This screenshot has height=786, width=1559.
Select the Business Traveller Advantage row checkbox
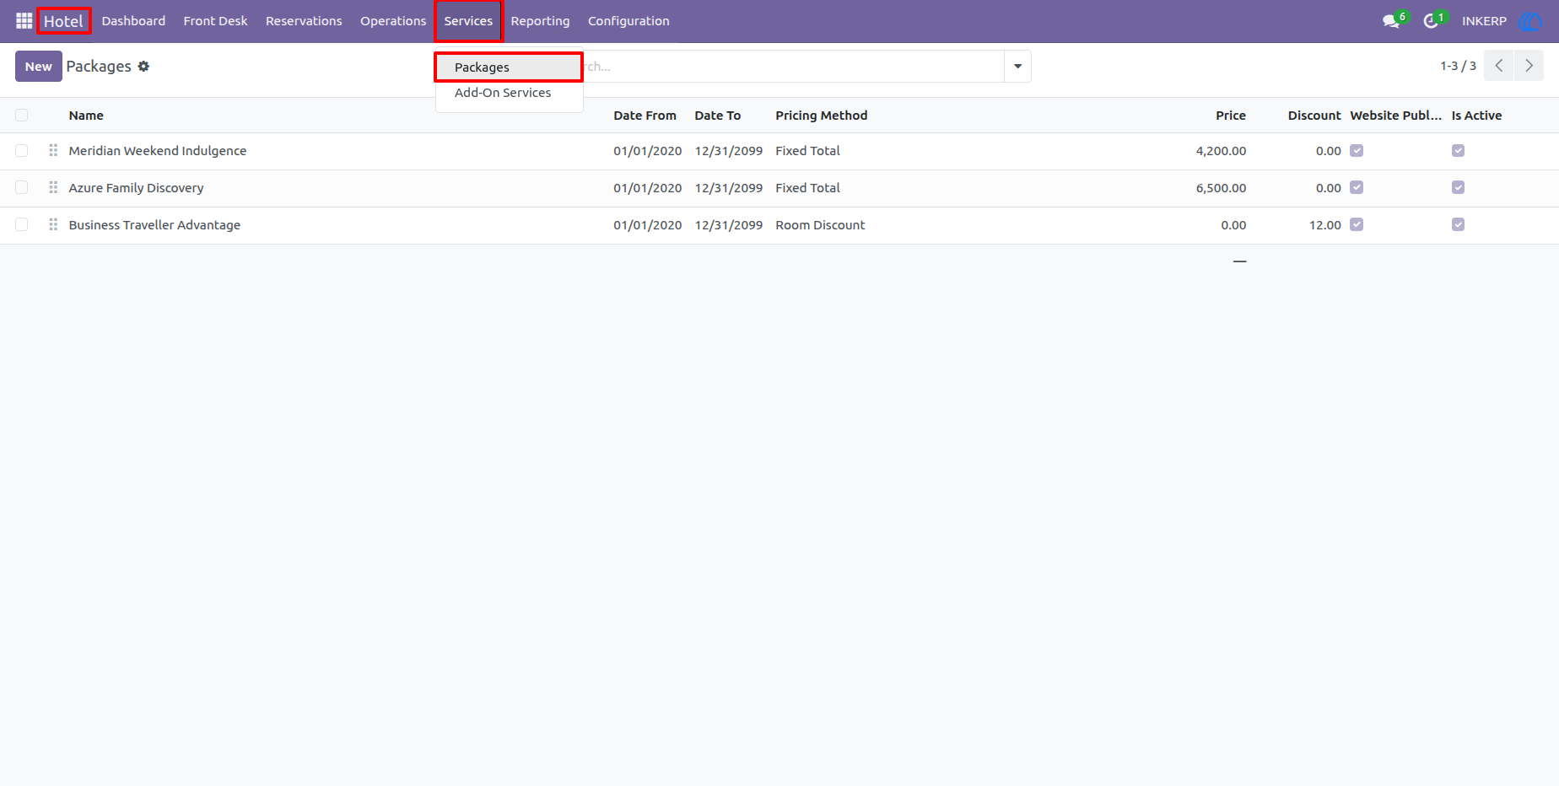pyautogui.click(x=22, y=225)
